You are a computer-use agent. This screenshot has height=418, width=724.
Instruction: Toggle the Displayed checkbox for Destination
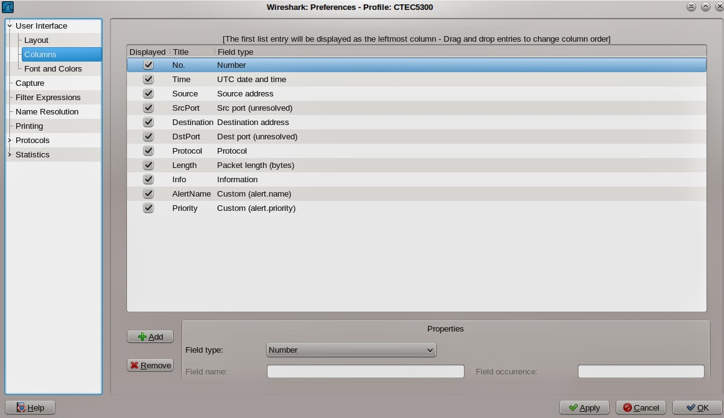pos(148,122)
